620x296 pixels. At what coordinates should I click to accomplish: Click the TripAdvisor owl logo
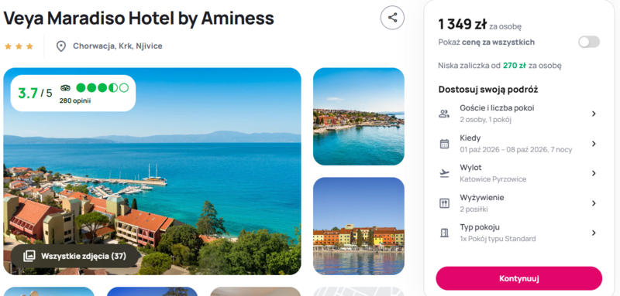tap(65, 88)
